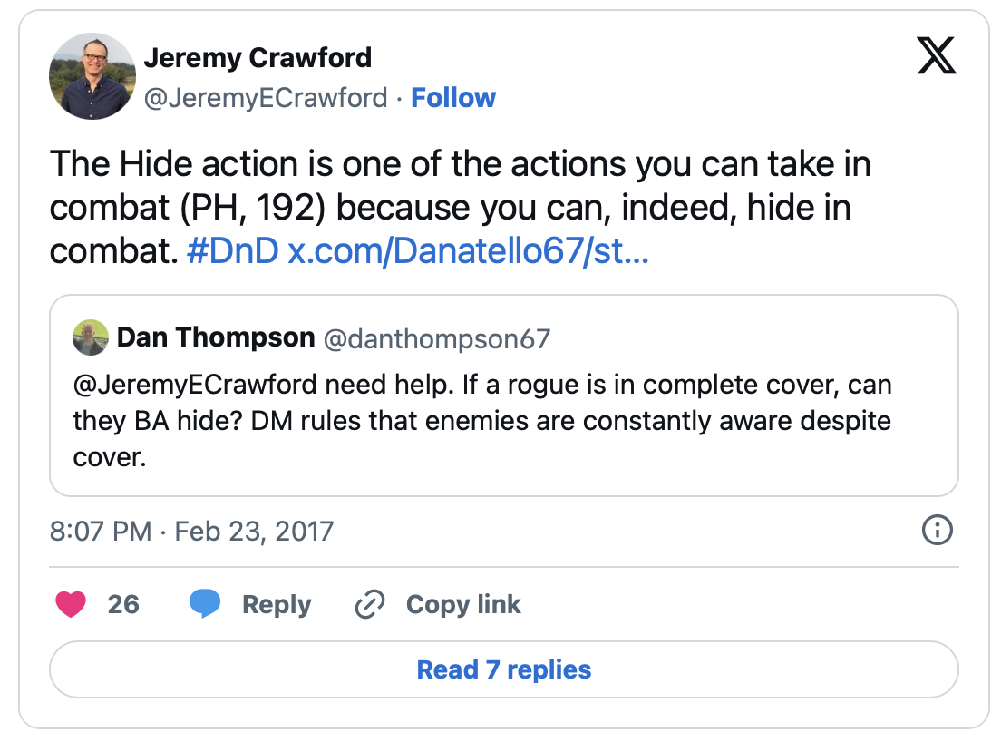Click the Jeremy Crawford display name

[258, 58]
